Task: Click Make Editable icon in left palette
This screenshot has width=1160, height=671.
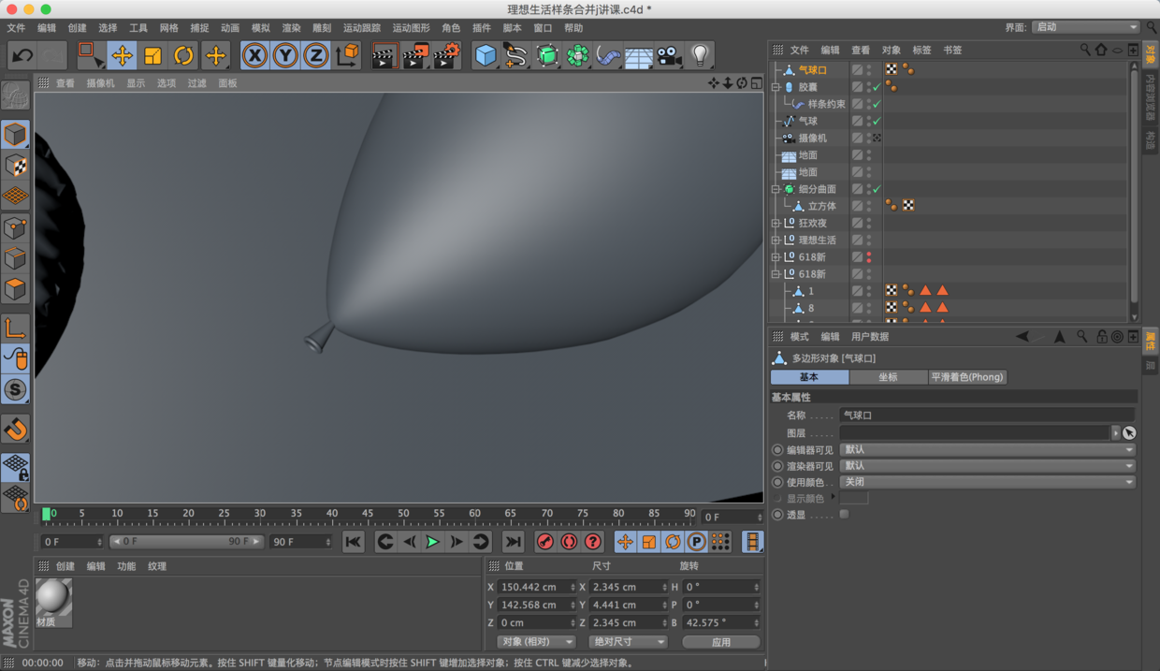Action: click(x=15, y=95)
